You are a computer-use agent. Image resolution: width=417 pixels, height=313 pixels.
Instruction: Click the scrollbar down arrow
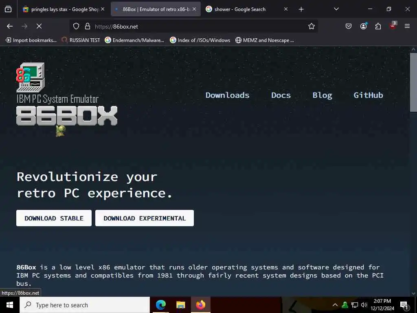click(x=413, y=293)
